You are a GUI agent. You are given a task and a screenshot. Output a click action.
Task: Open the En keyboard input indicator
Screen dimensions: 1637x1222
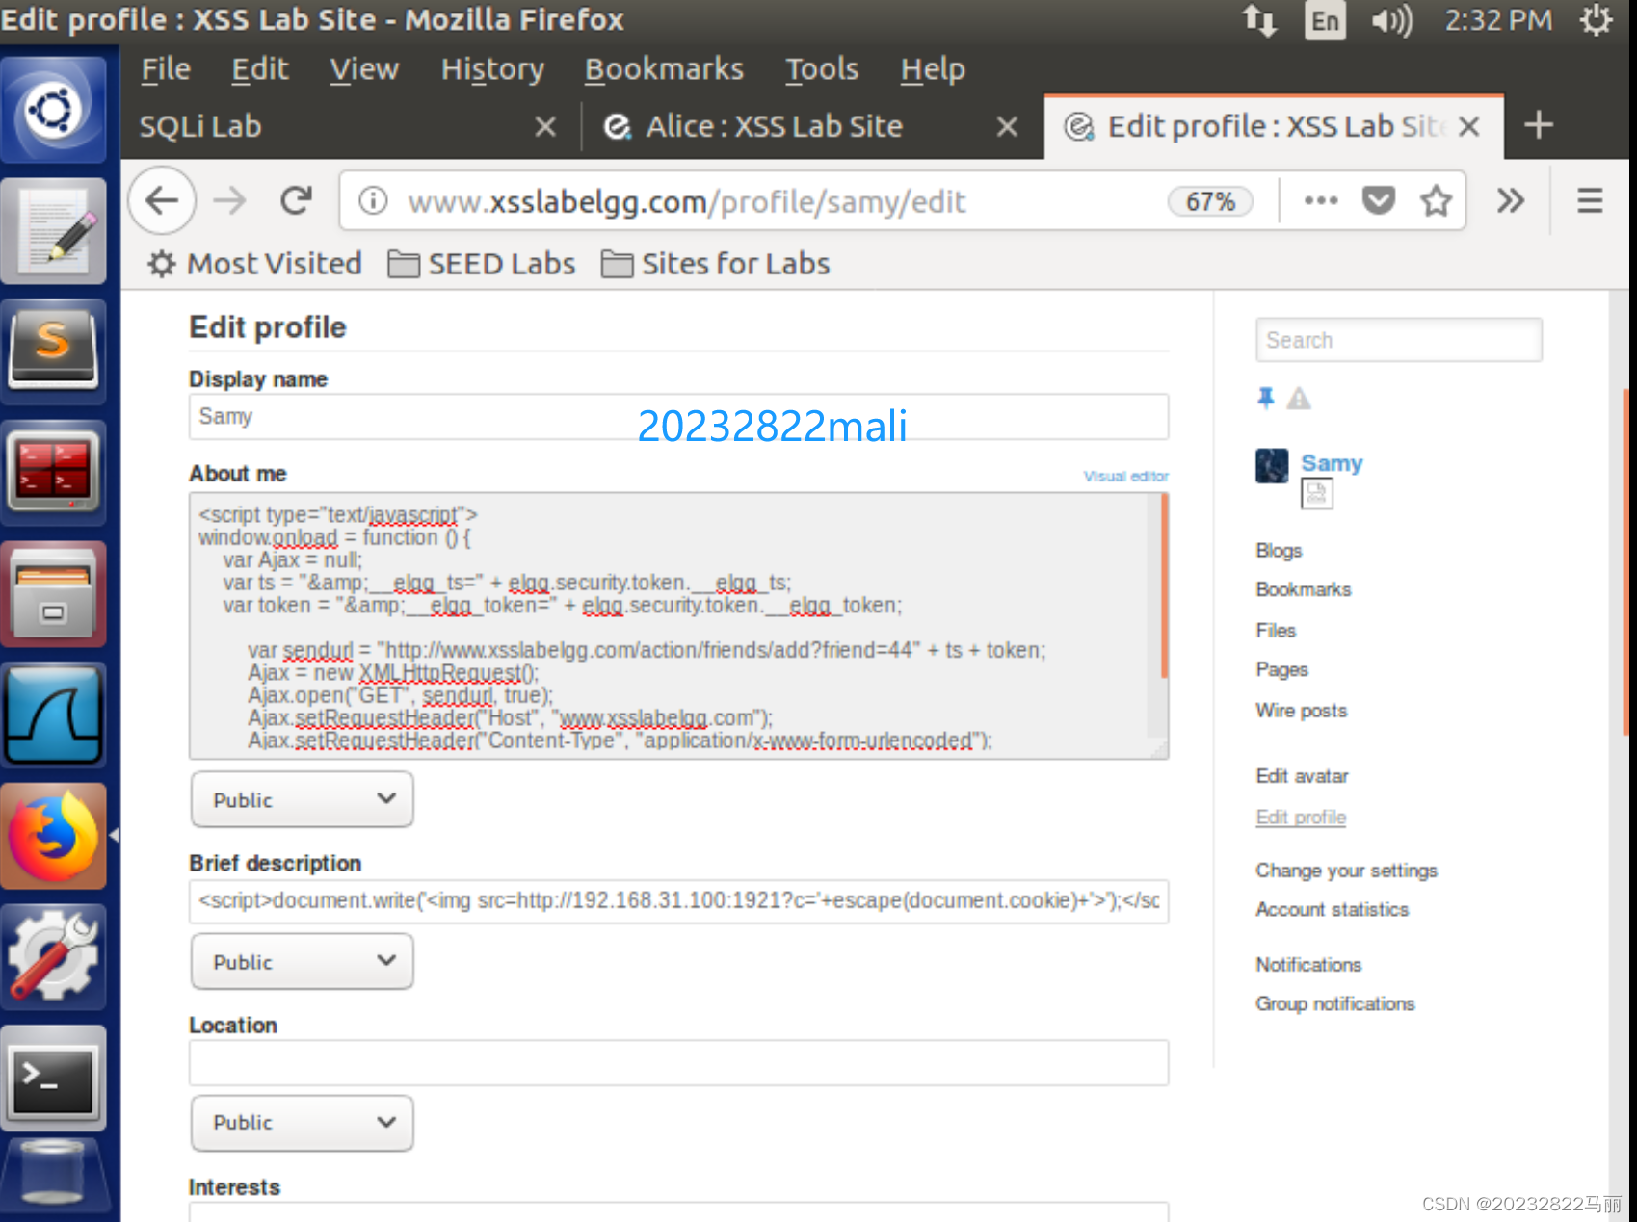[1325, 20]
